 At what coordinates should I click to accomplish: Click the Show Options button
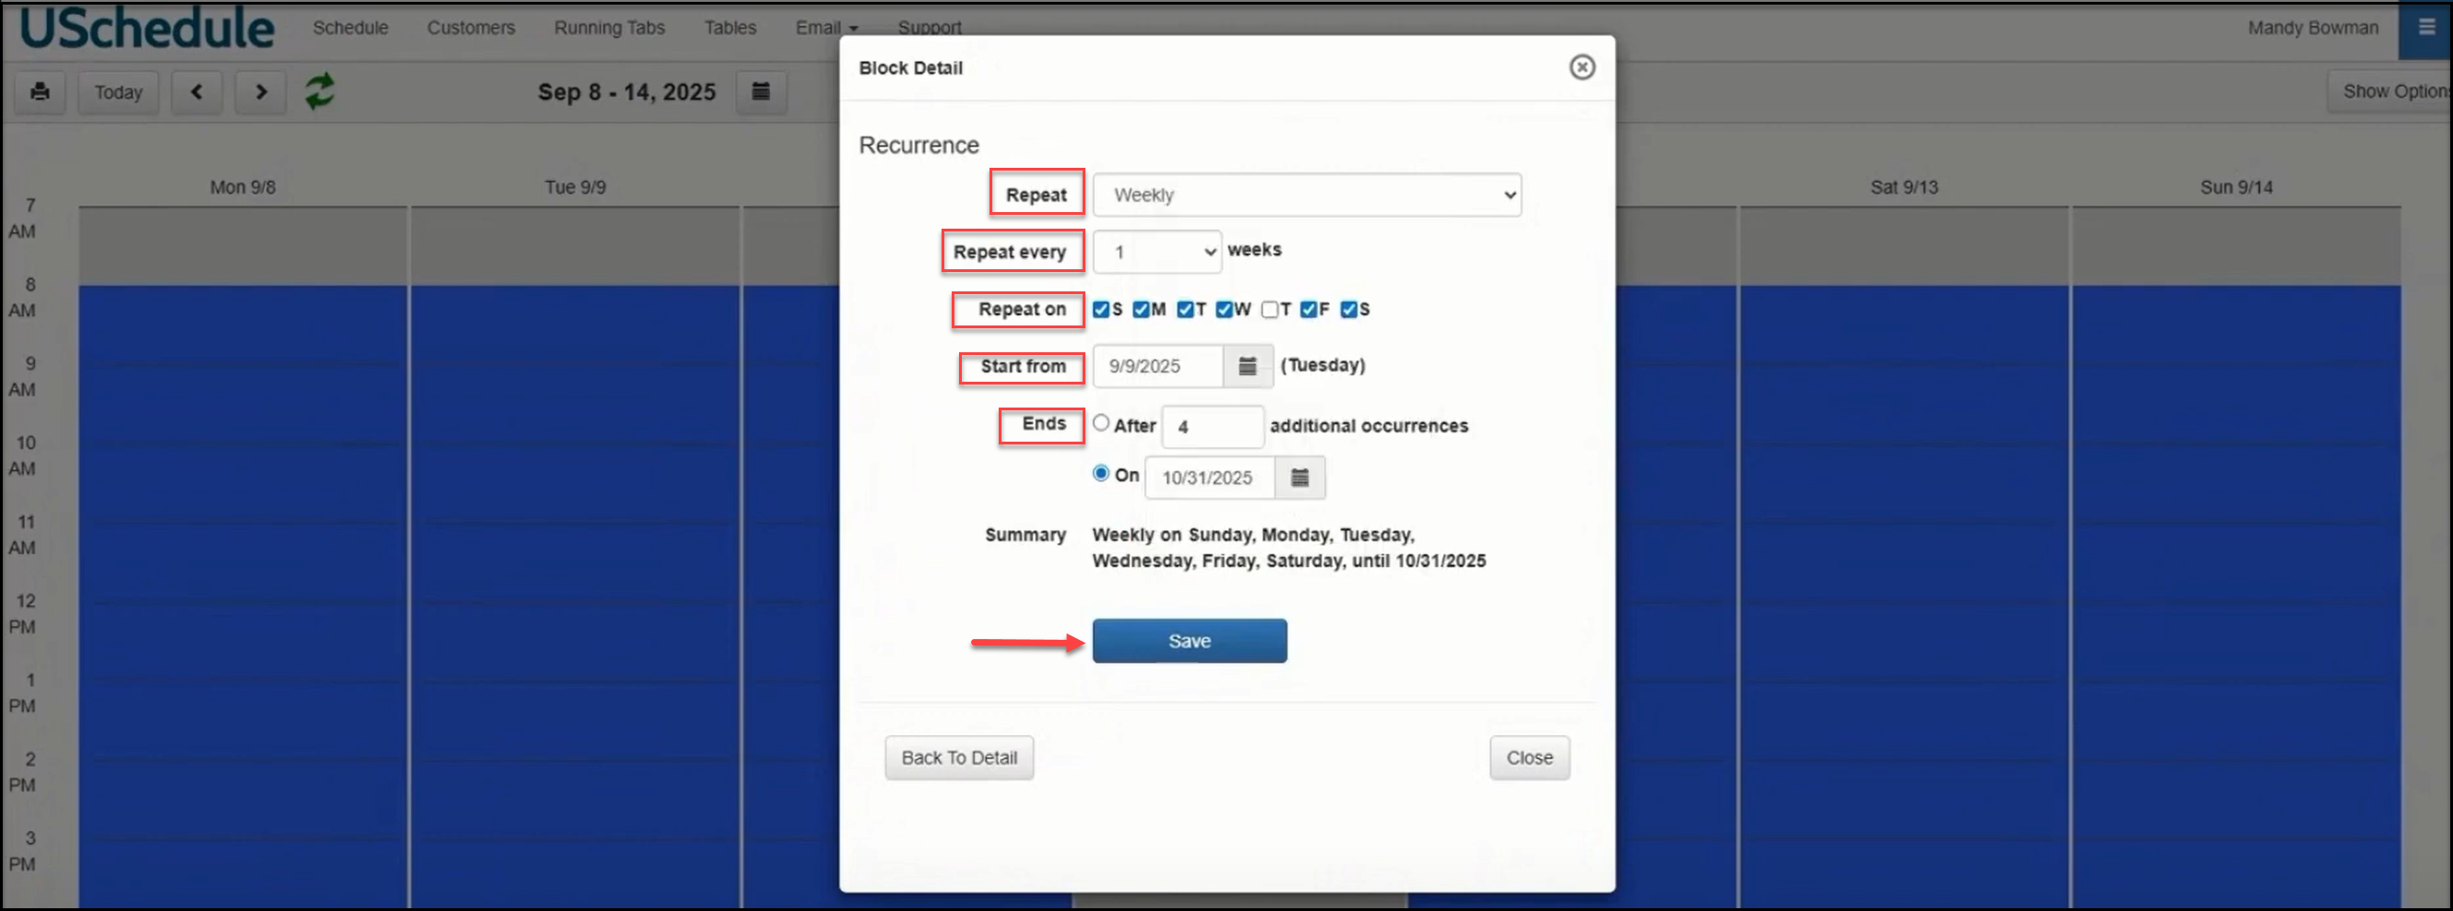(x=2391, y=91)
